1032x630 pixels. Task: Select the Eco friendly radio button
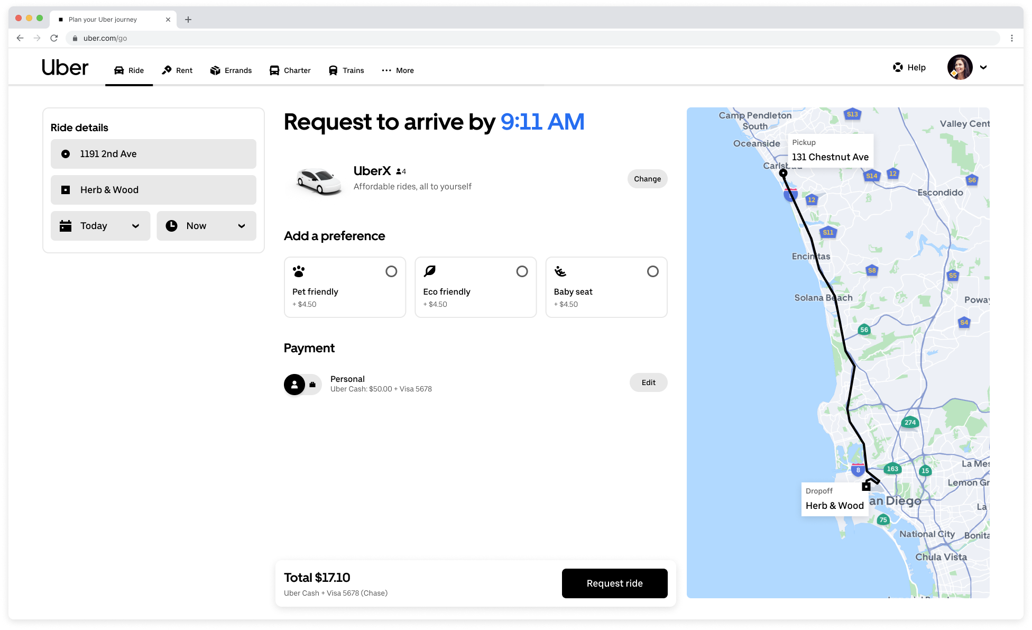pyautogui.click(x=522, y=271)
